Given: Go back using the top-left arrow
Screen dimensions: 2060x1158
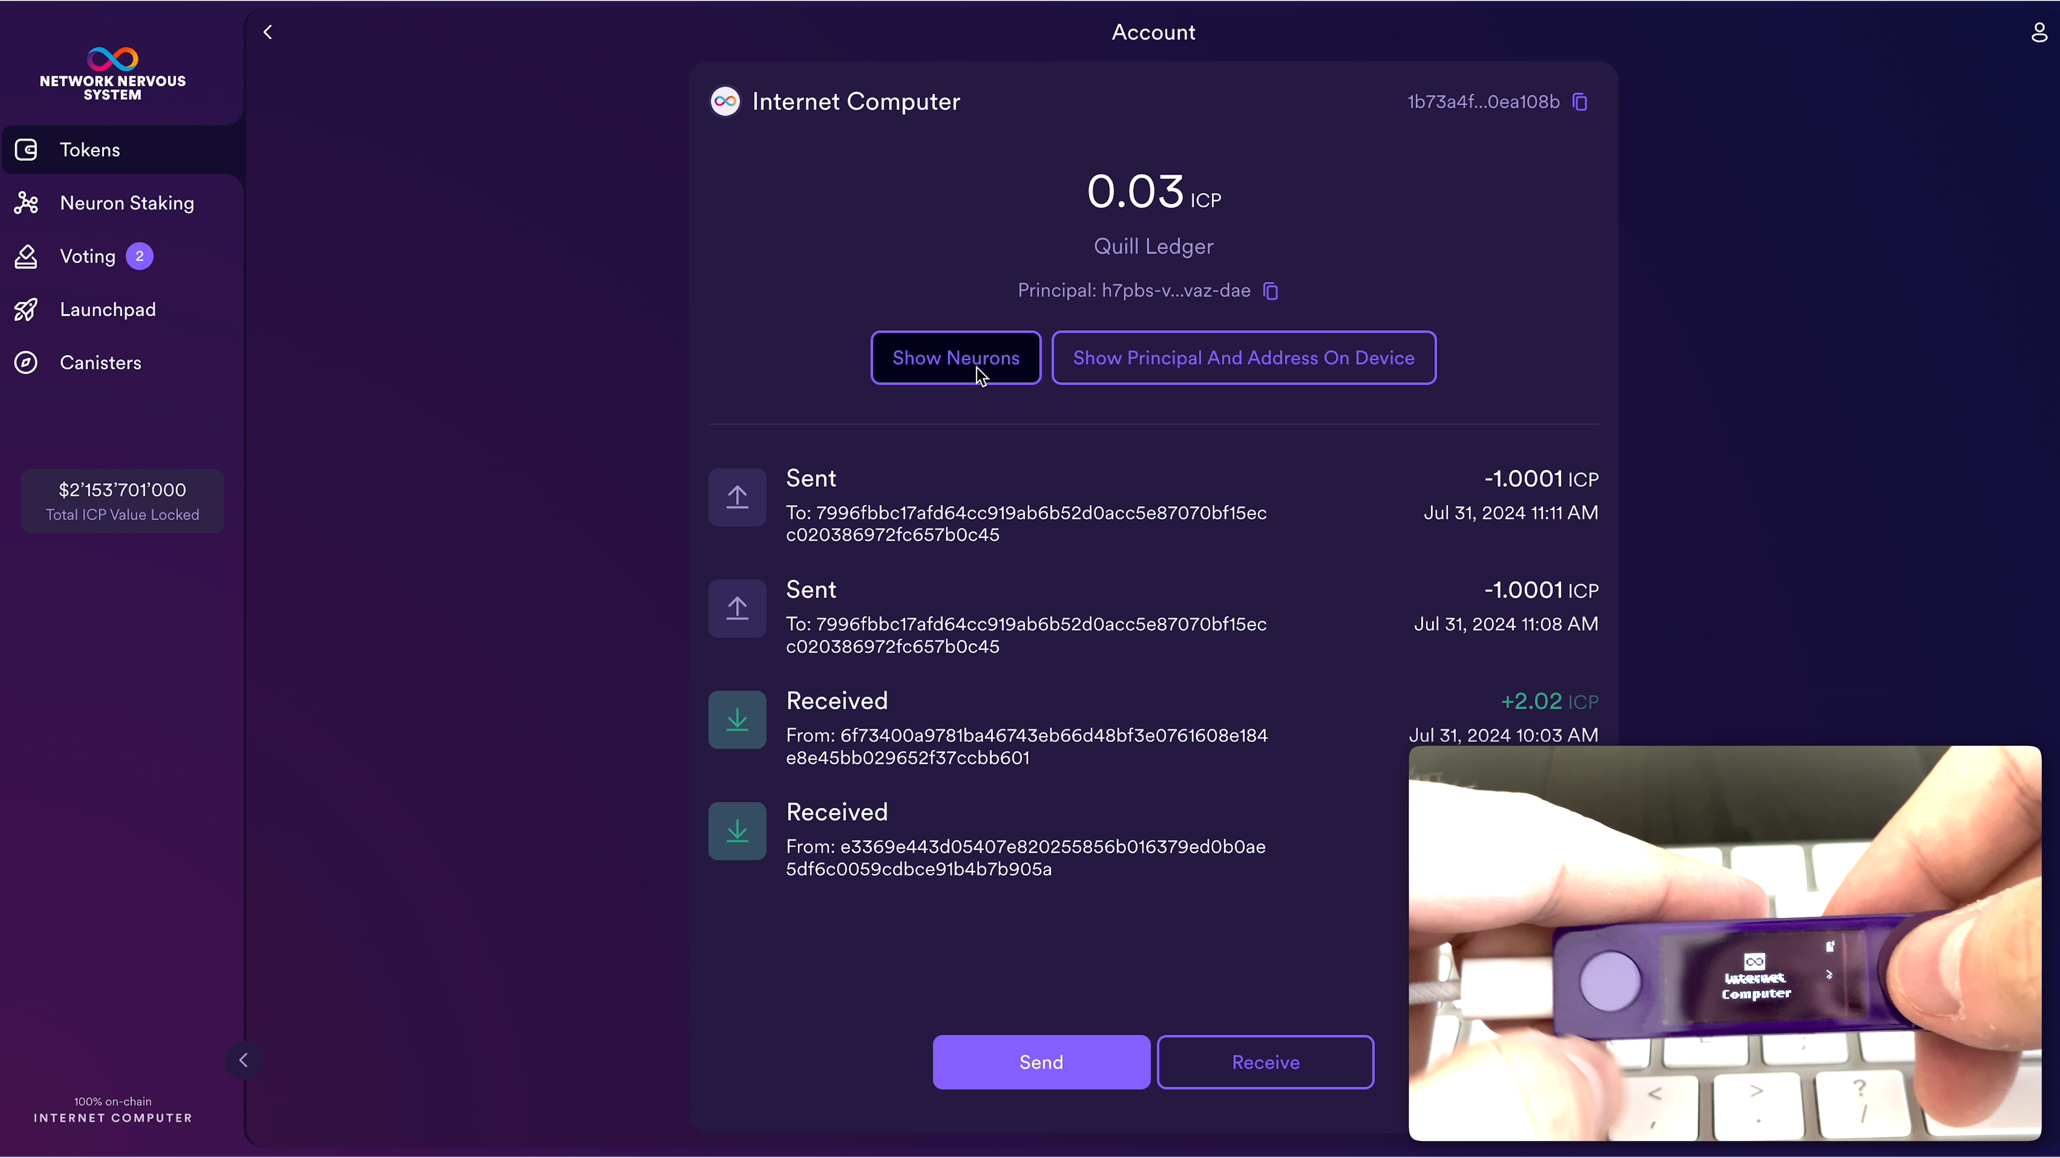Looking at the screenshot, I should (267, 32).
